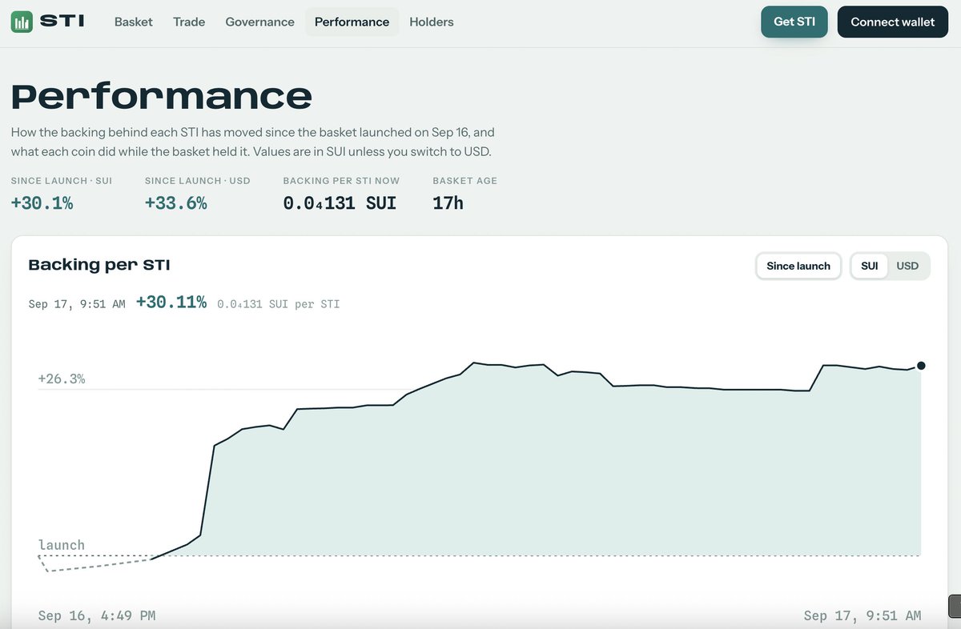Click the Connect wallet button

893,22
